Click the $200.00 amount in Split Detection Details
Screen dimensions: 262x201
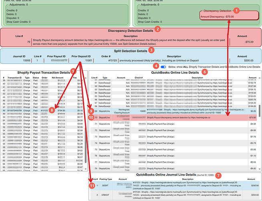point(249,61)
